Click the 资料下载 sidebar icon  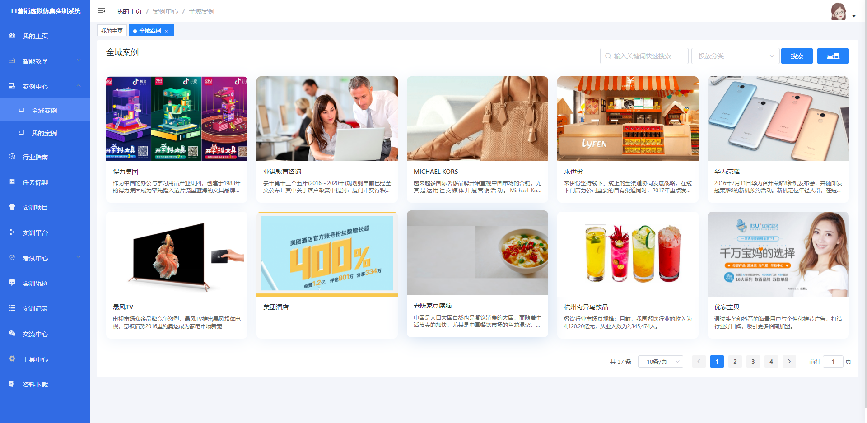coord(12,384)
